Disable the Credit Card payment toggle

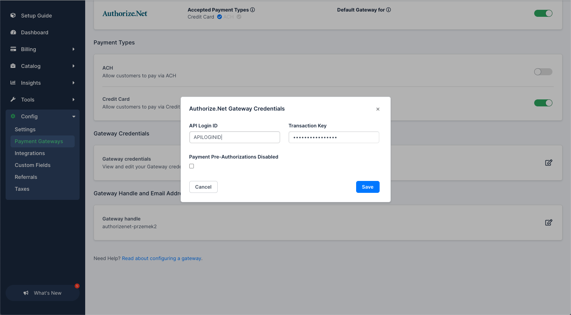543,103
